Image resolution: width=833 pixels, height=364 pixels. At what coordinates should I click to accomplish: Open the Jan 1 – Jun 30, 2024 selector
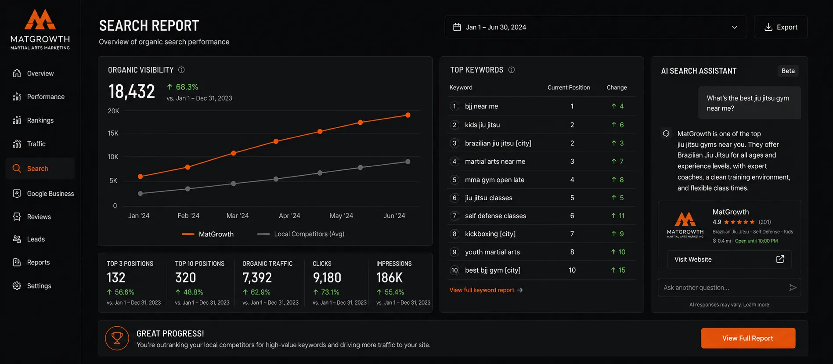595,27
